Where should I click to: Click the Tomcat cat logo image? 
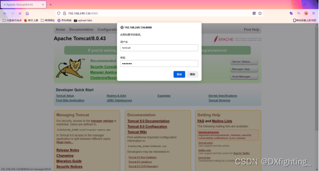pyautogui.click(x=71, y=69)
